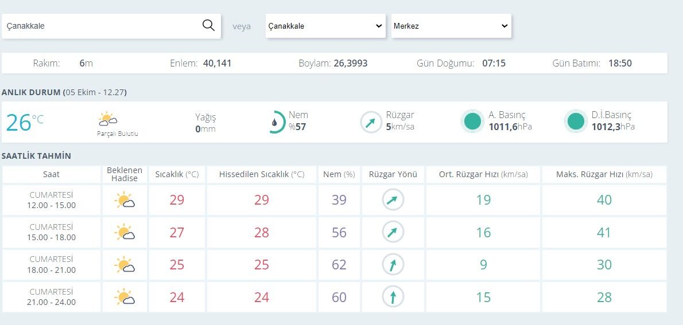Select the Cumartesi 18.00 - 21.00 row label
Image resolution: width=683 pixels, height=325 pixels.
click(52, 264)
